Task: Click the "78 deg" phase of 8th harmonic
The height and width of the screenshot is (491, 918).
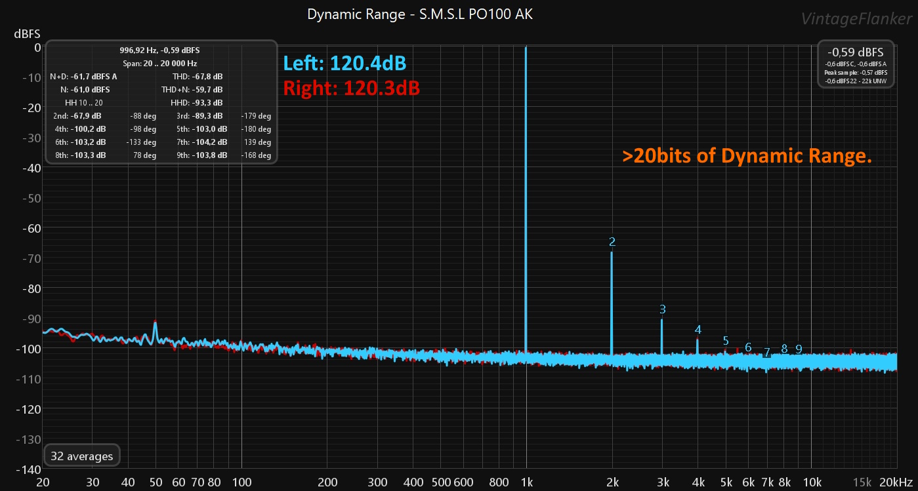Action: (146, 155)
